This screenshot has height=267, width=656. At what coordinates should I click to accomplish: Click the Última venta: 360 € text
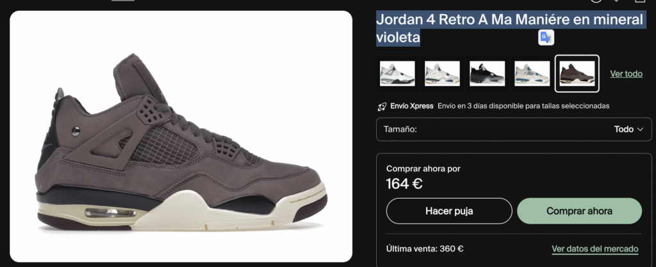(x=425, y=249)
